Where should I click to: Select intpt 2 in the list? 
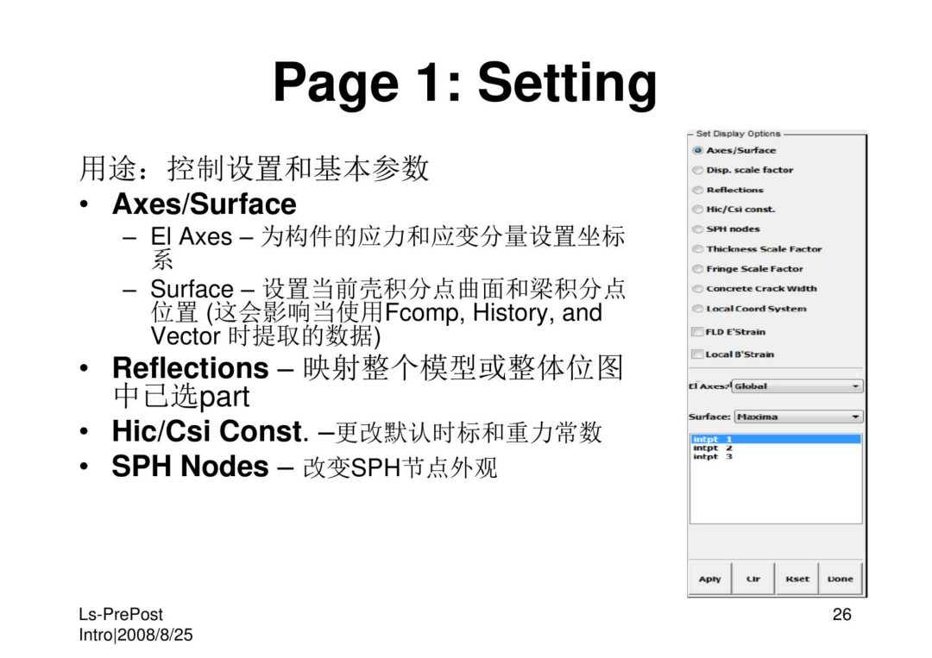776,448
